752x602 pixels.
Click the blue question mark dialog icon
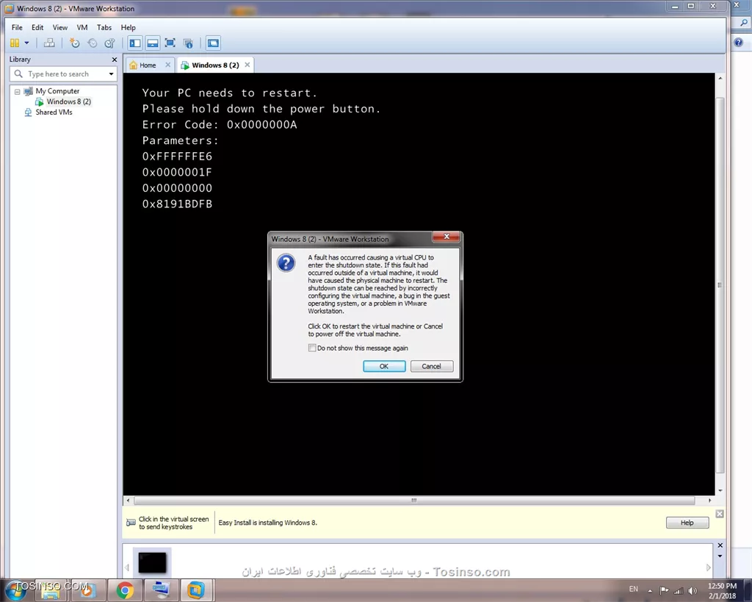coord(286,263)
